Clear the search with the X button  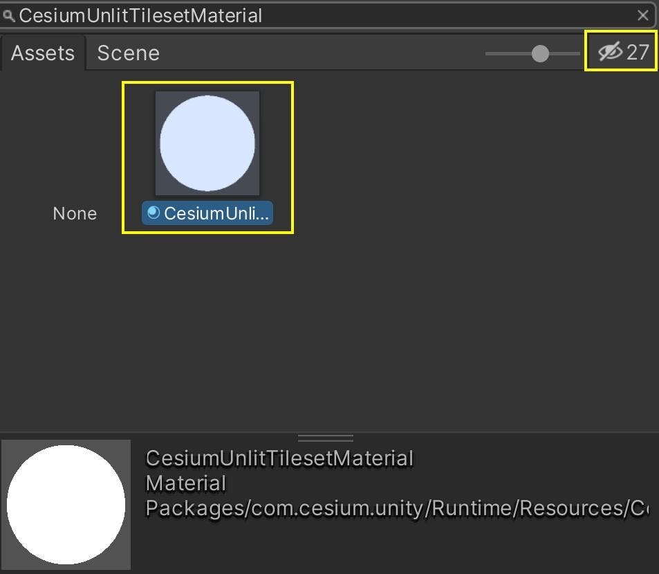pyautogui.click(x=644, y=15)
